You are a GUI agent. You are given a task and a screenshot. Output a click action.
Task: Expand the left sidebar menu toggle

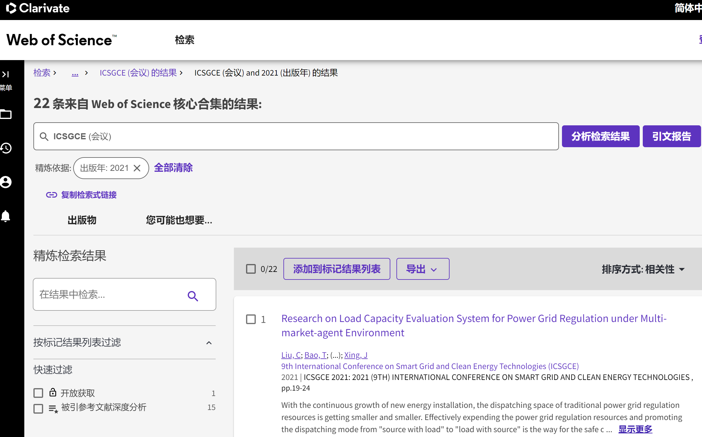coord(6,74)
